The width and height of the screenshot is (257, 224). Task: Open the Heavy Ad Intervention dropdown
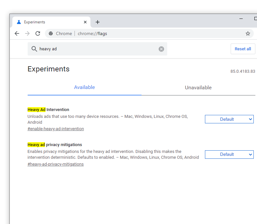point(229,119)
